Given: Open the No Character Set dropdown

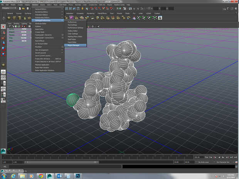Looking at the screenshot, I should click(222, 162).
